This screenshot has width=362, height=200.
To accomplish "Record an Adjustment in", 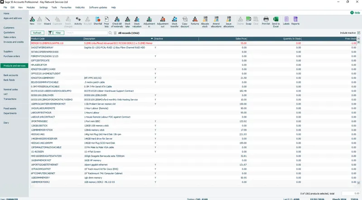I will click(x=149, y=22).
